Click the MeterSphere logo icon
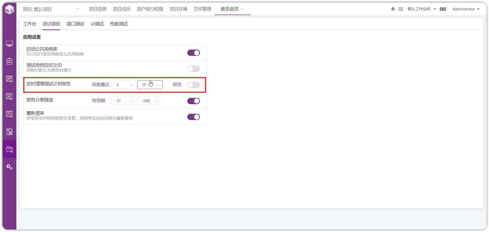 tap(10, 10)
